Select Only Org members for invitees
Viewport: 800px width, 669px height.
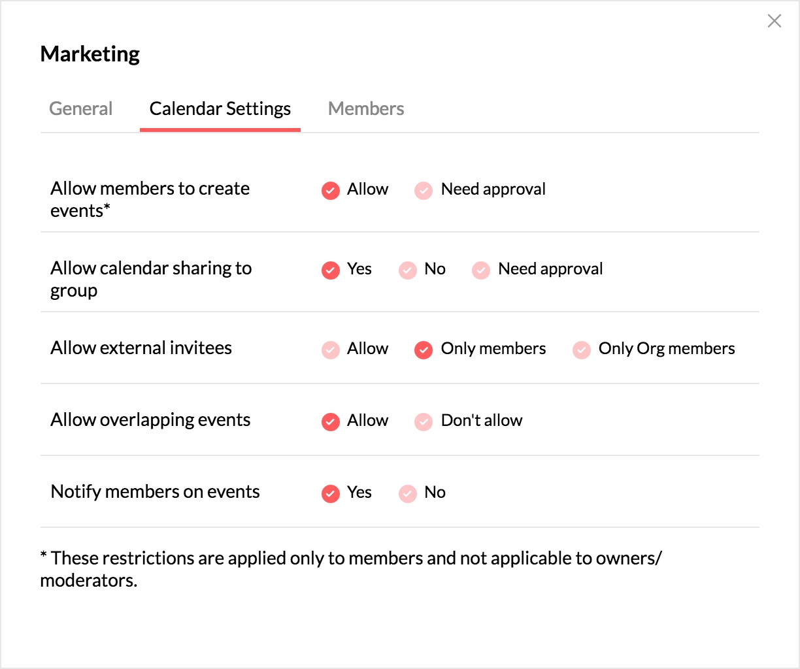[x=582, y=350]
